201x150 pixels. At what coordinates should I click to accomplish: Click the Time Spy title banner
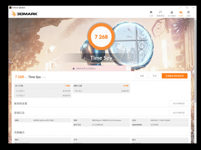tap(101, 58)
